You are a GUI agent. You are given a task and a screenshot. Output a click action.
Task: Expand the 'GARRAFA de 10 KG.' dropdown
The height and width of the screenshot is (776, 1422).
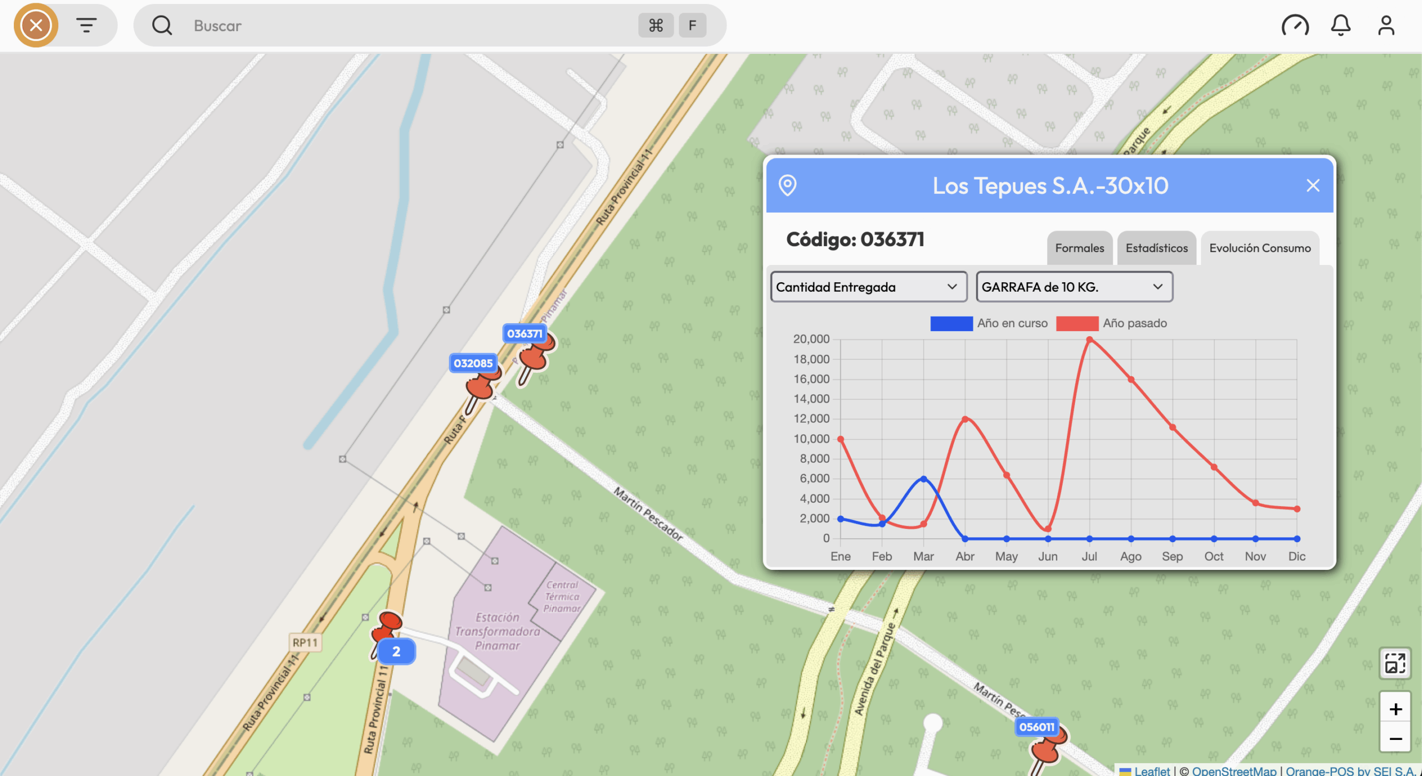[x=1074, y=287]
